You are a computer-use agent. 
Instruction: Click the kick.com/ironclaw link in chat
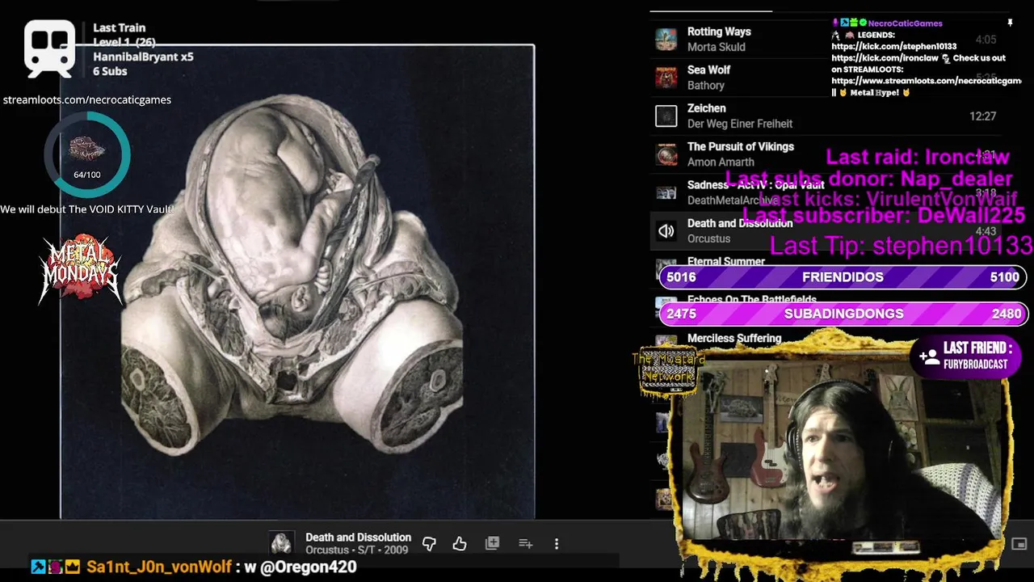885,58
